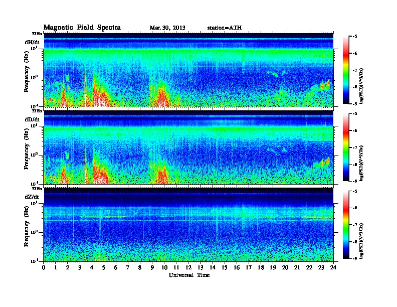Click the 'Universal Time' axis title

[x=189, y=275]
